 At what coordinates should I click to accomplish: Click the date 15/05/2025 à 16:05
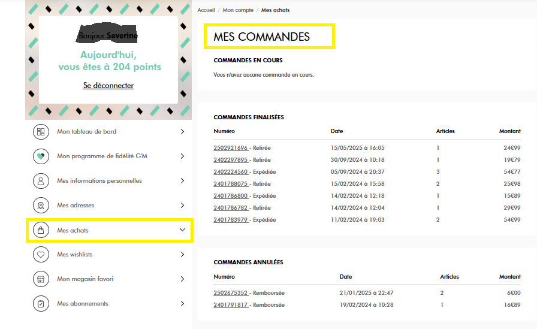pos(358,148)
